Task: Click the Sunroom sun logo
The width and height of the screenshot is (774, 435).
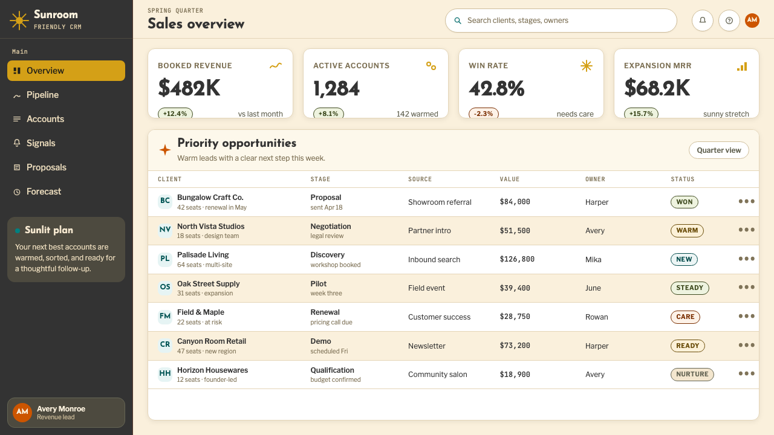Action: tap(19, 20)
